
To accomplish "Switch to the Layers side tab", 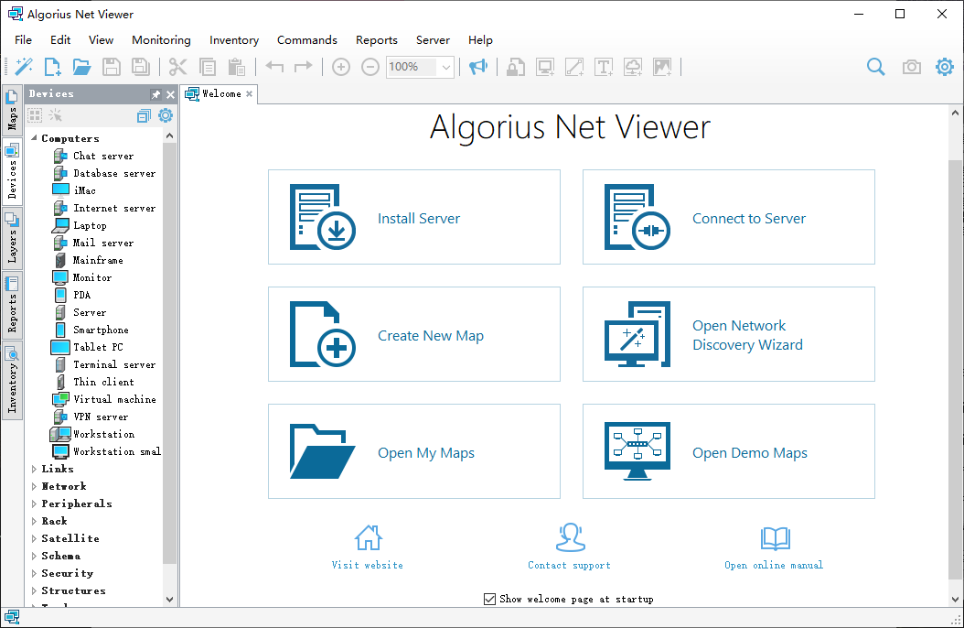I will (12, 238).
